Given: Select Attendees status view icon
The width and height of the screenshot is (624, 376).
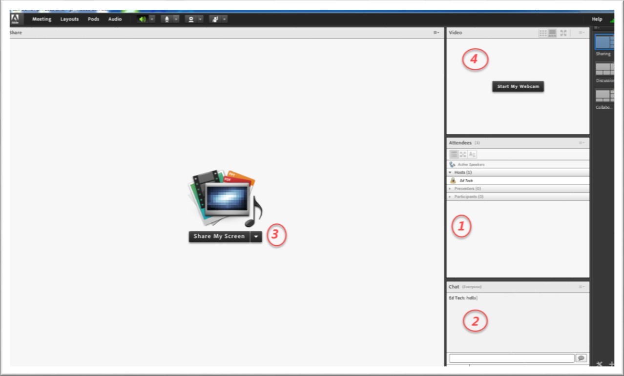Looking at the screenshot, I should click(x=472, y=154).
